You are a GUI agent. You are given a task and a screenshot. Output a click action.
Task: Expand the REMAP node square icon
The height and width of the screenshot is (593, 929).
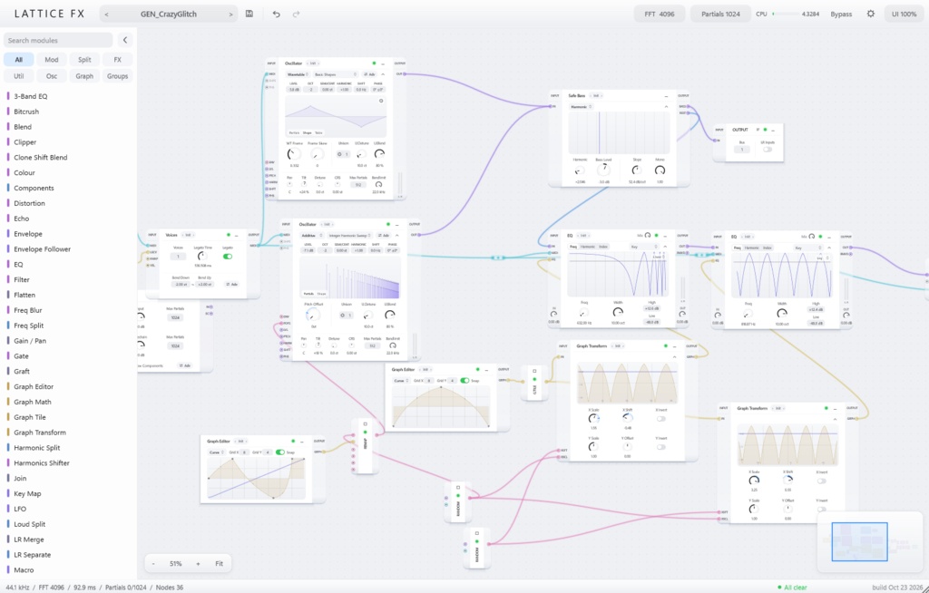366,424
